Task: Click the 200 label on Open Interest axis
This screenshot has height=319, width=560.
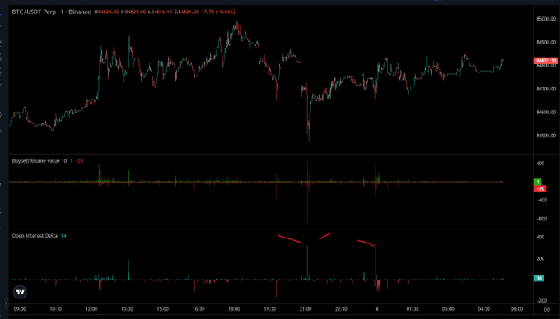Action: pyautogui.click(x=540, y=258)
